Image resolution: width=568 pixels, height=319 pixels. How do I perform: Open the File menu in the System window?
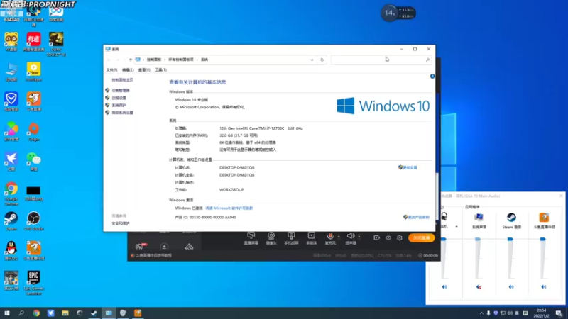(111, 69)
